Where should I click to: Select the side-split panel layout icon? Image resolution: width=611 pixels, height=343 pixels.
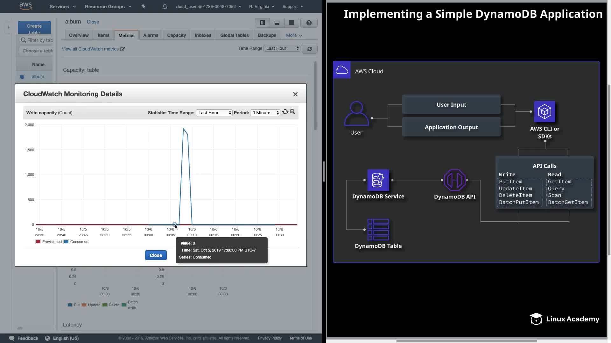coord(263,23)
